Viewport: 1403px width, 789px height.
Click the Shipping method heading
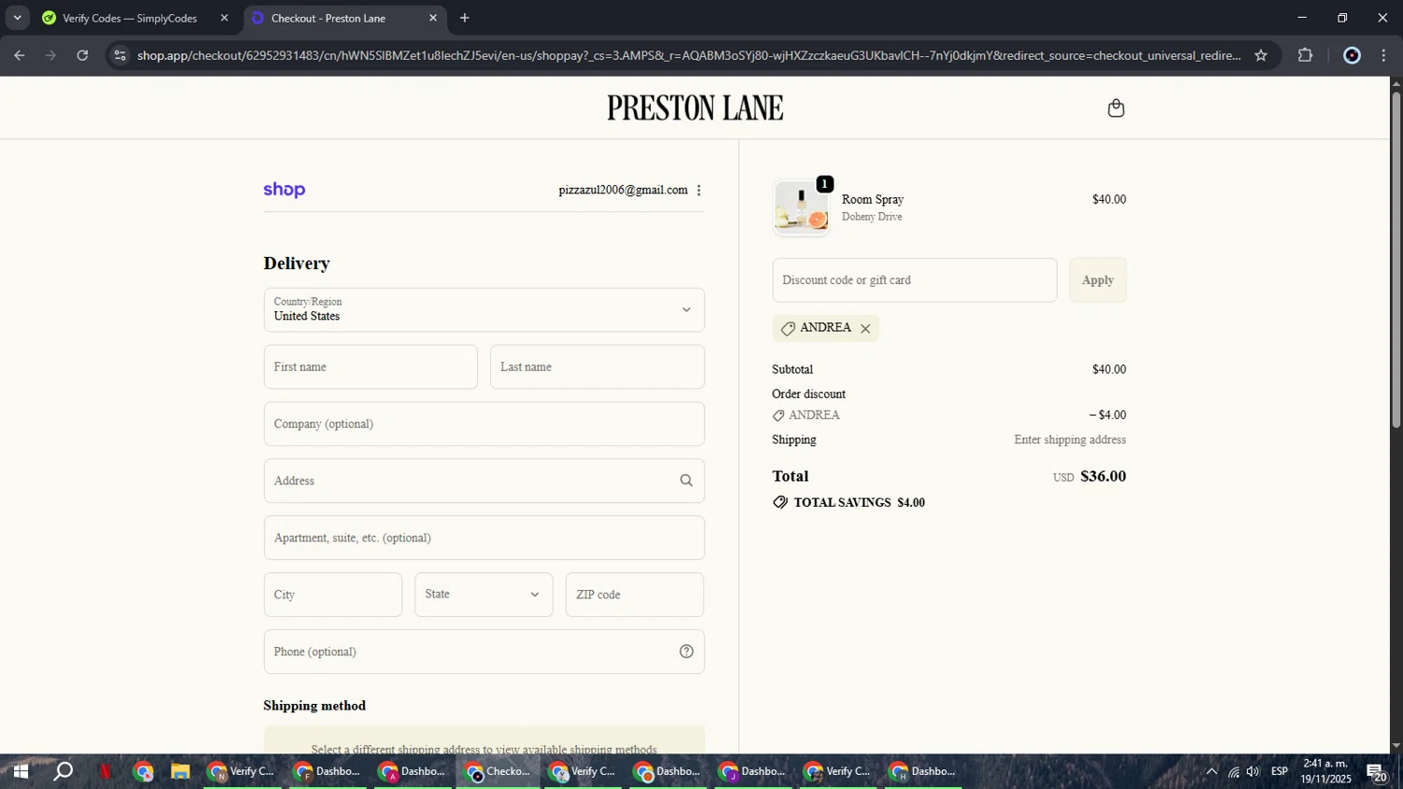pyautogui.click(x=314, y=706)
